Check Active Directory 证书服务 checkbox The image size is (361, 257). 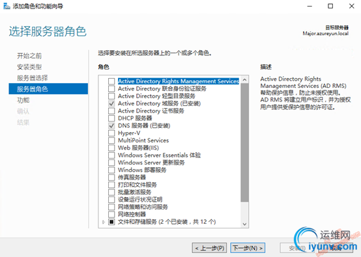click(x=111, y=111)
